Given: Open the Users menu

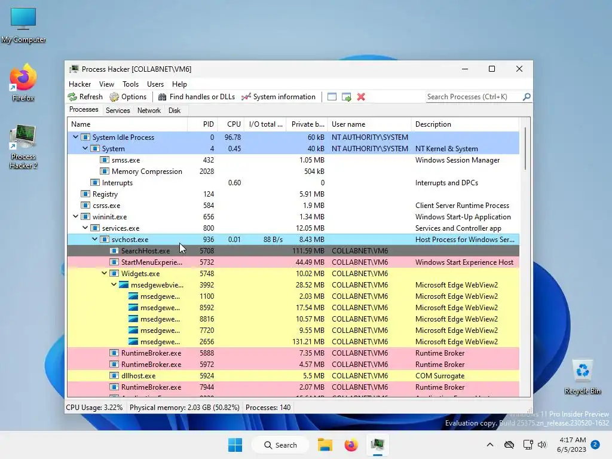Looking at the screenshot, I should (x=155, y=84).
